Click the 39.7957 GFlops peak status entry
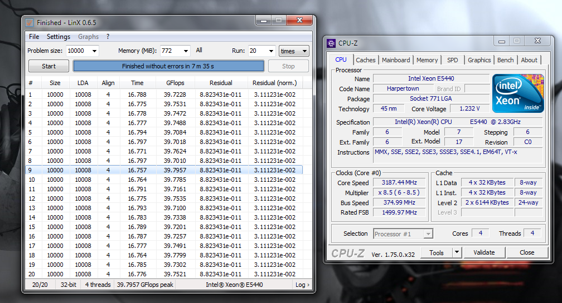Viewport: 562px width, 303px height. (145, 285)
